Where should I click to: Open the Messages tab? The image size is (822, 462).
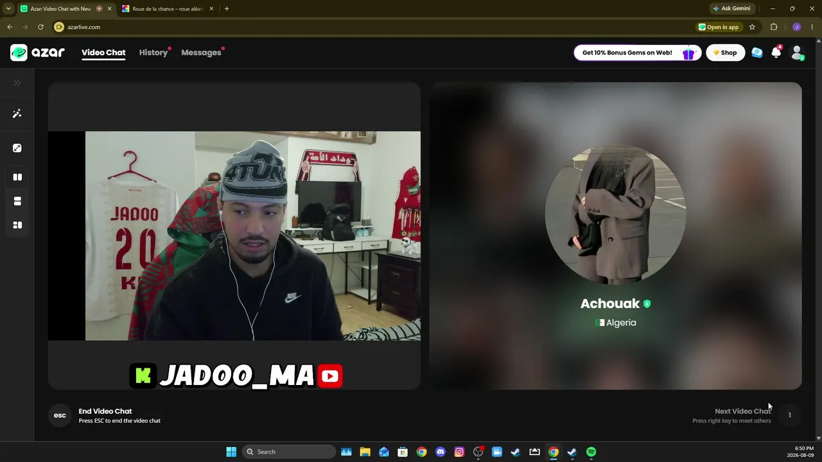click(201, 53)
